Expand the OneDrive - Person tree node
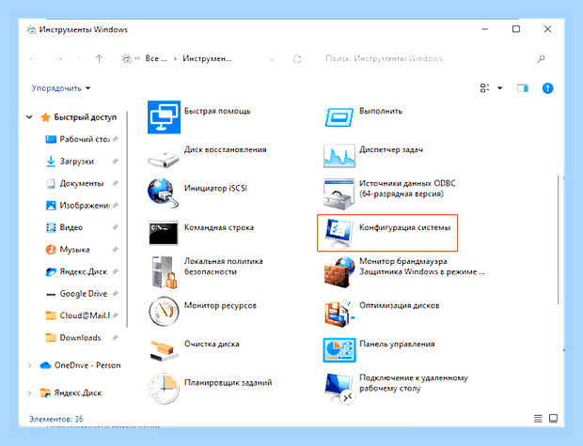 (x=29, y=365)
